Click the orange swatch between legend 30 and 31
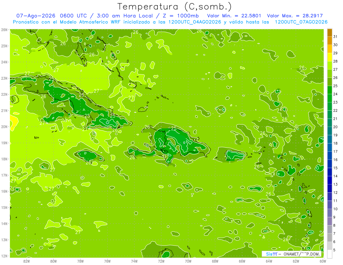The height and width of the screenshot is (265, 343). (x=330, y=41)
